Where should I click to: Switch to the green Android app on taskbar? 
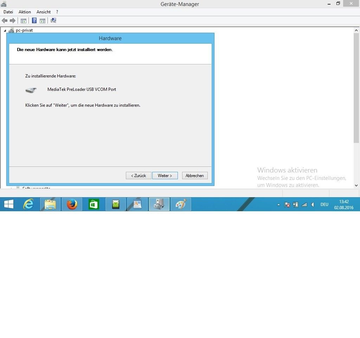coord(115,204)
